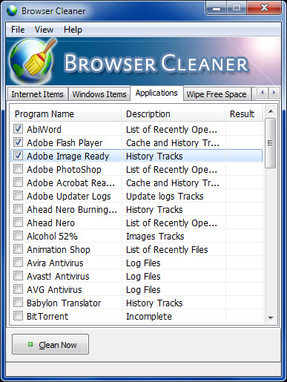Check the Adobe Acrobat Reader checkbox
This screenshot has height=382, width=287.
(18, 182)
